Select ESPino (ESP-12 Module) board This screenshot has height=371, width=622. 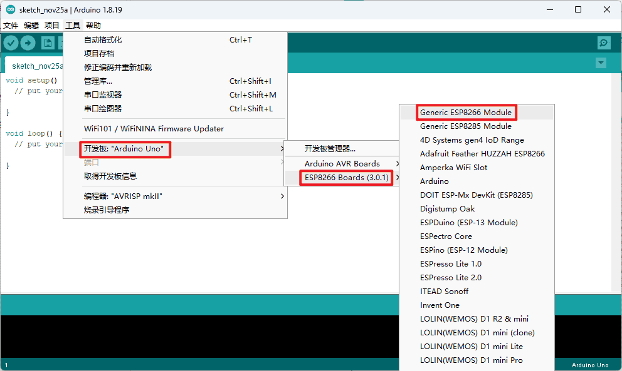(477, 250)
